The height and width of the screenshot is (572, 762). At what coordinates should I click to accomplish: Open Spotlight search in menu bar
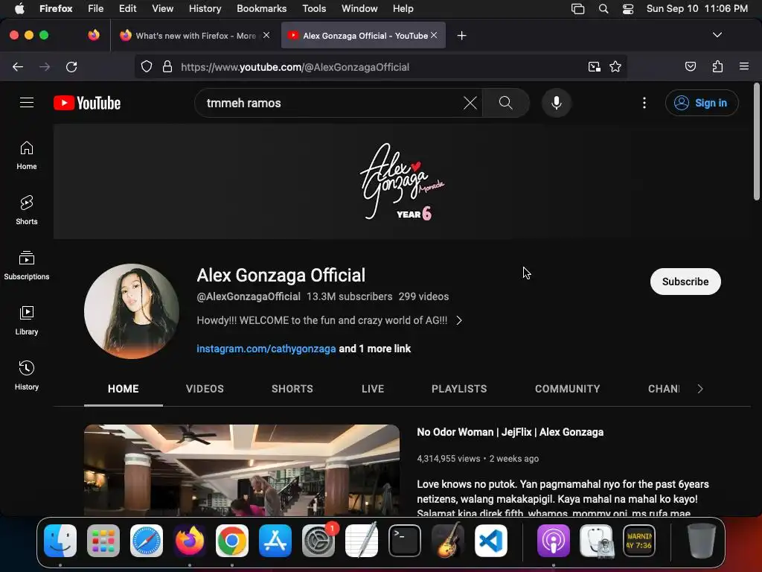tap(603, 9)
